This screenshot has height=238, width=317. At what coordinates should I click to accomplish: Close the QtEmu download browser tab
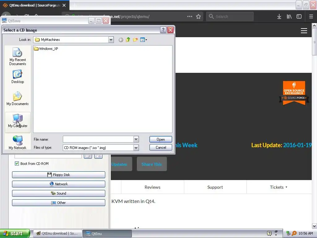(64, 5)
